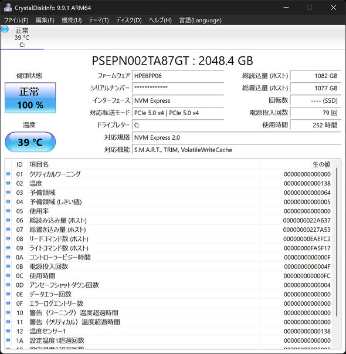Click status dot for 08 リードコマンド数 row
346x354 pixels.
[8, 238]
